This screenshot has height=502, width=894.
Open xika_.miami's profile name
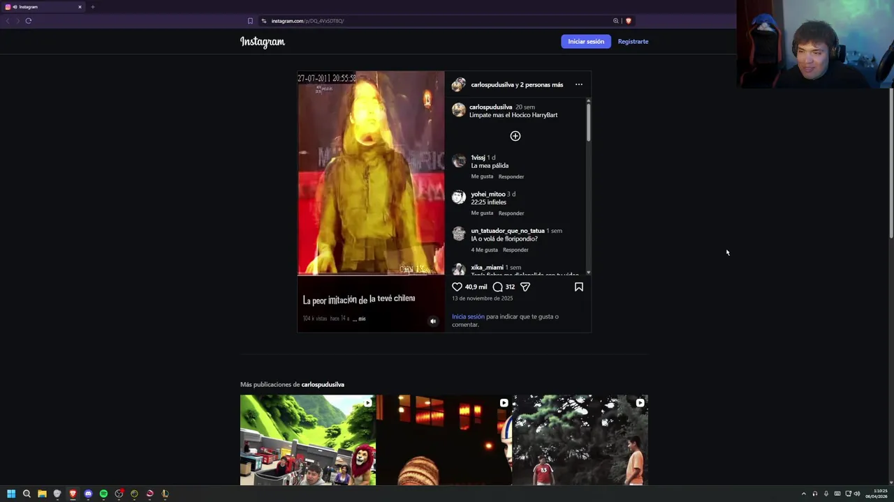(x=487, y=267)
